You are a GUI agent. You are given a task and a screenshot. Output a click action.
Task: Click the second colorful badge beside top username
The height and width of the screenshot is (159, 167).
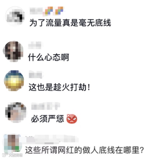59,10
